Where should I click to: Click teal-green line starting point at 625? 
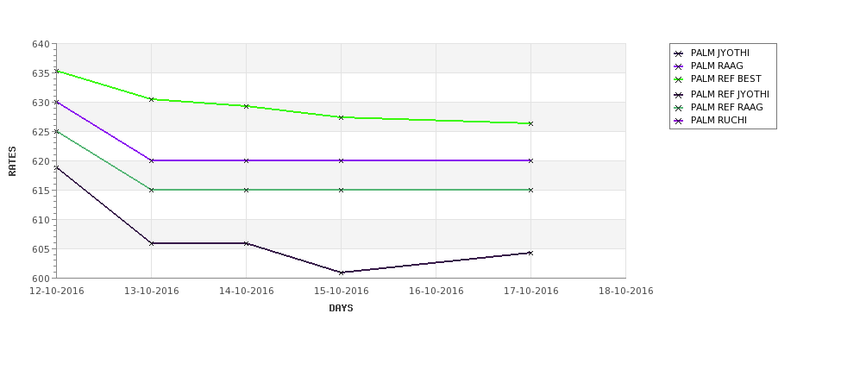point(57,131)
